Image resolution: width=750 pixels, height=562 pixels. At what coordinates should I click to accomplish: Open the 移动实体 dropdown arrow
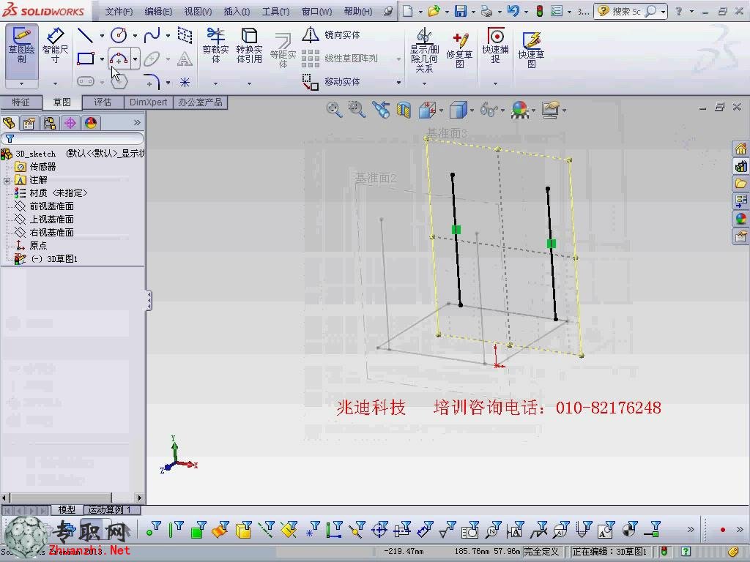[x=398, y=82]
